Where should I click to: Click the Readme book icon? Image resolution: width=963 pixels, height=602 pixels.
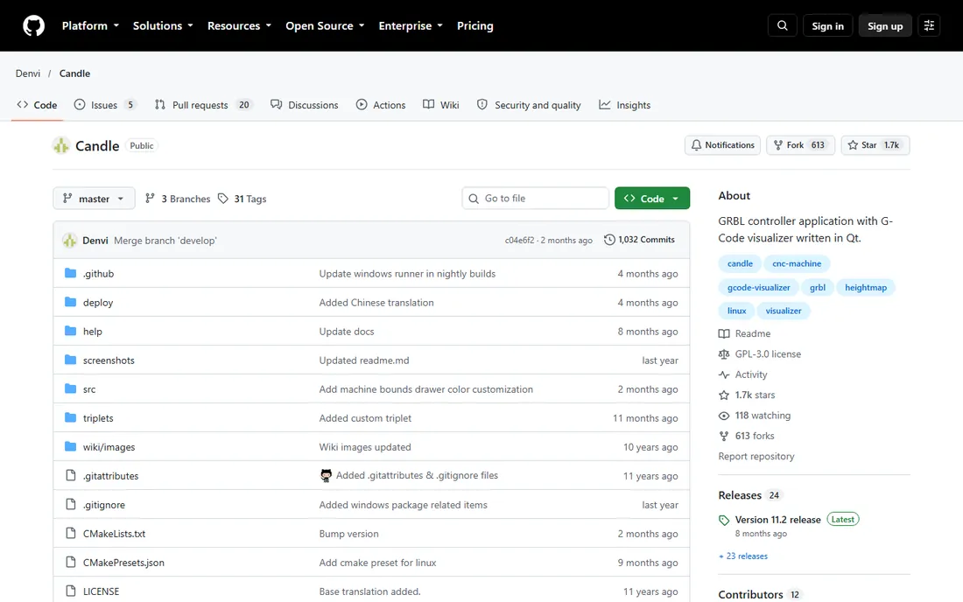pyautogui.click(x=724, y=334)
